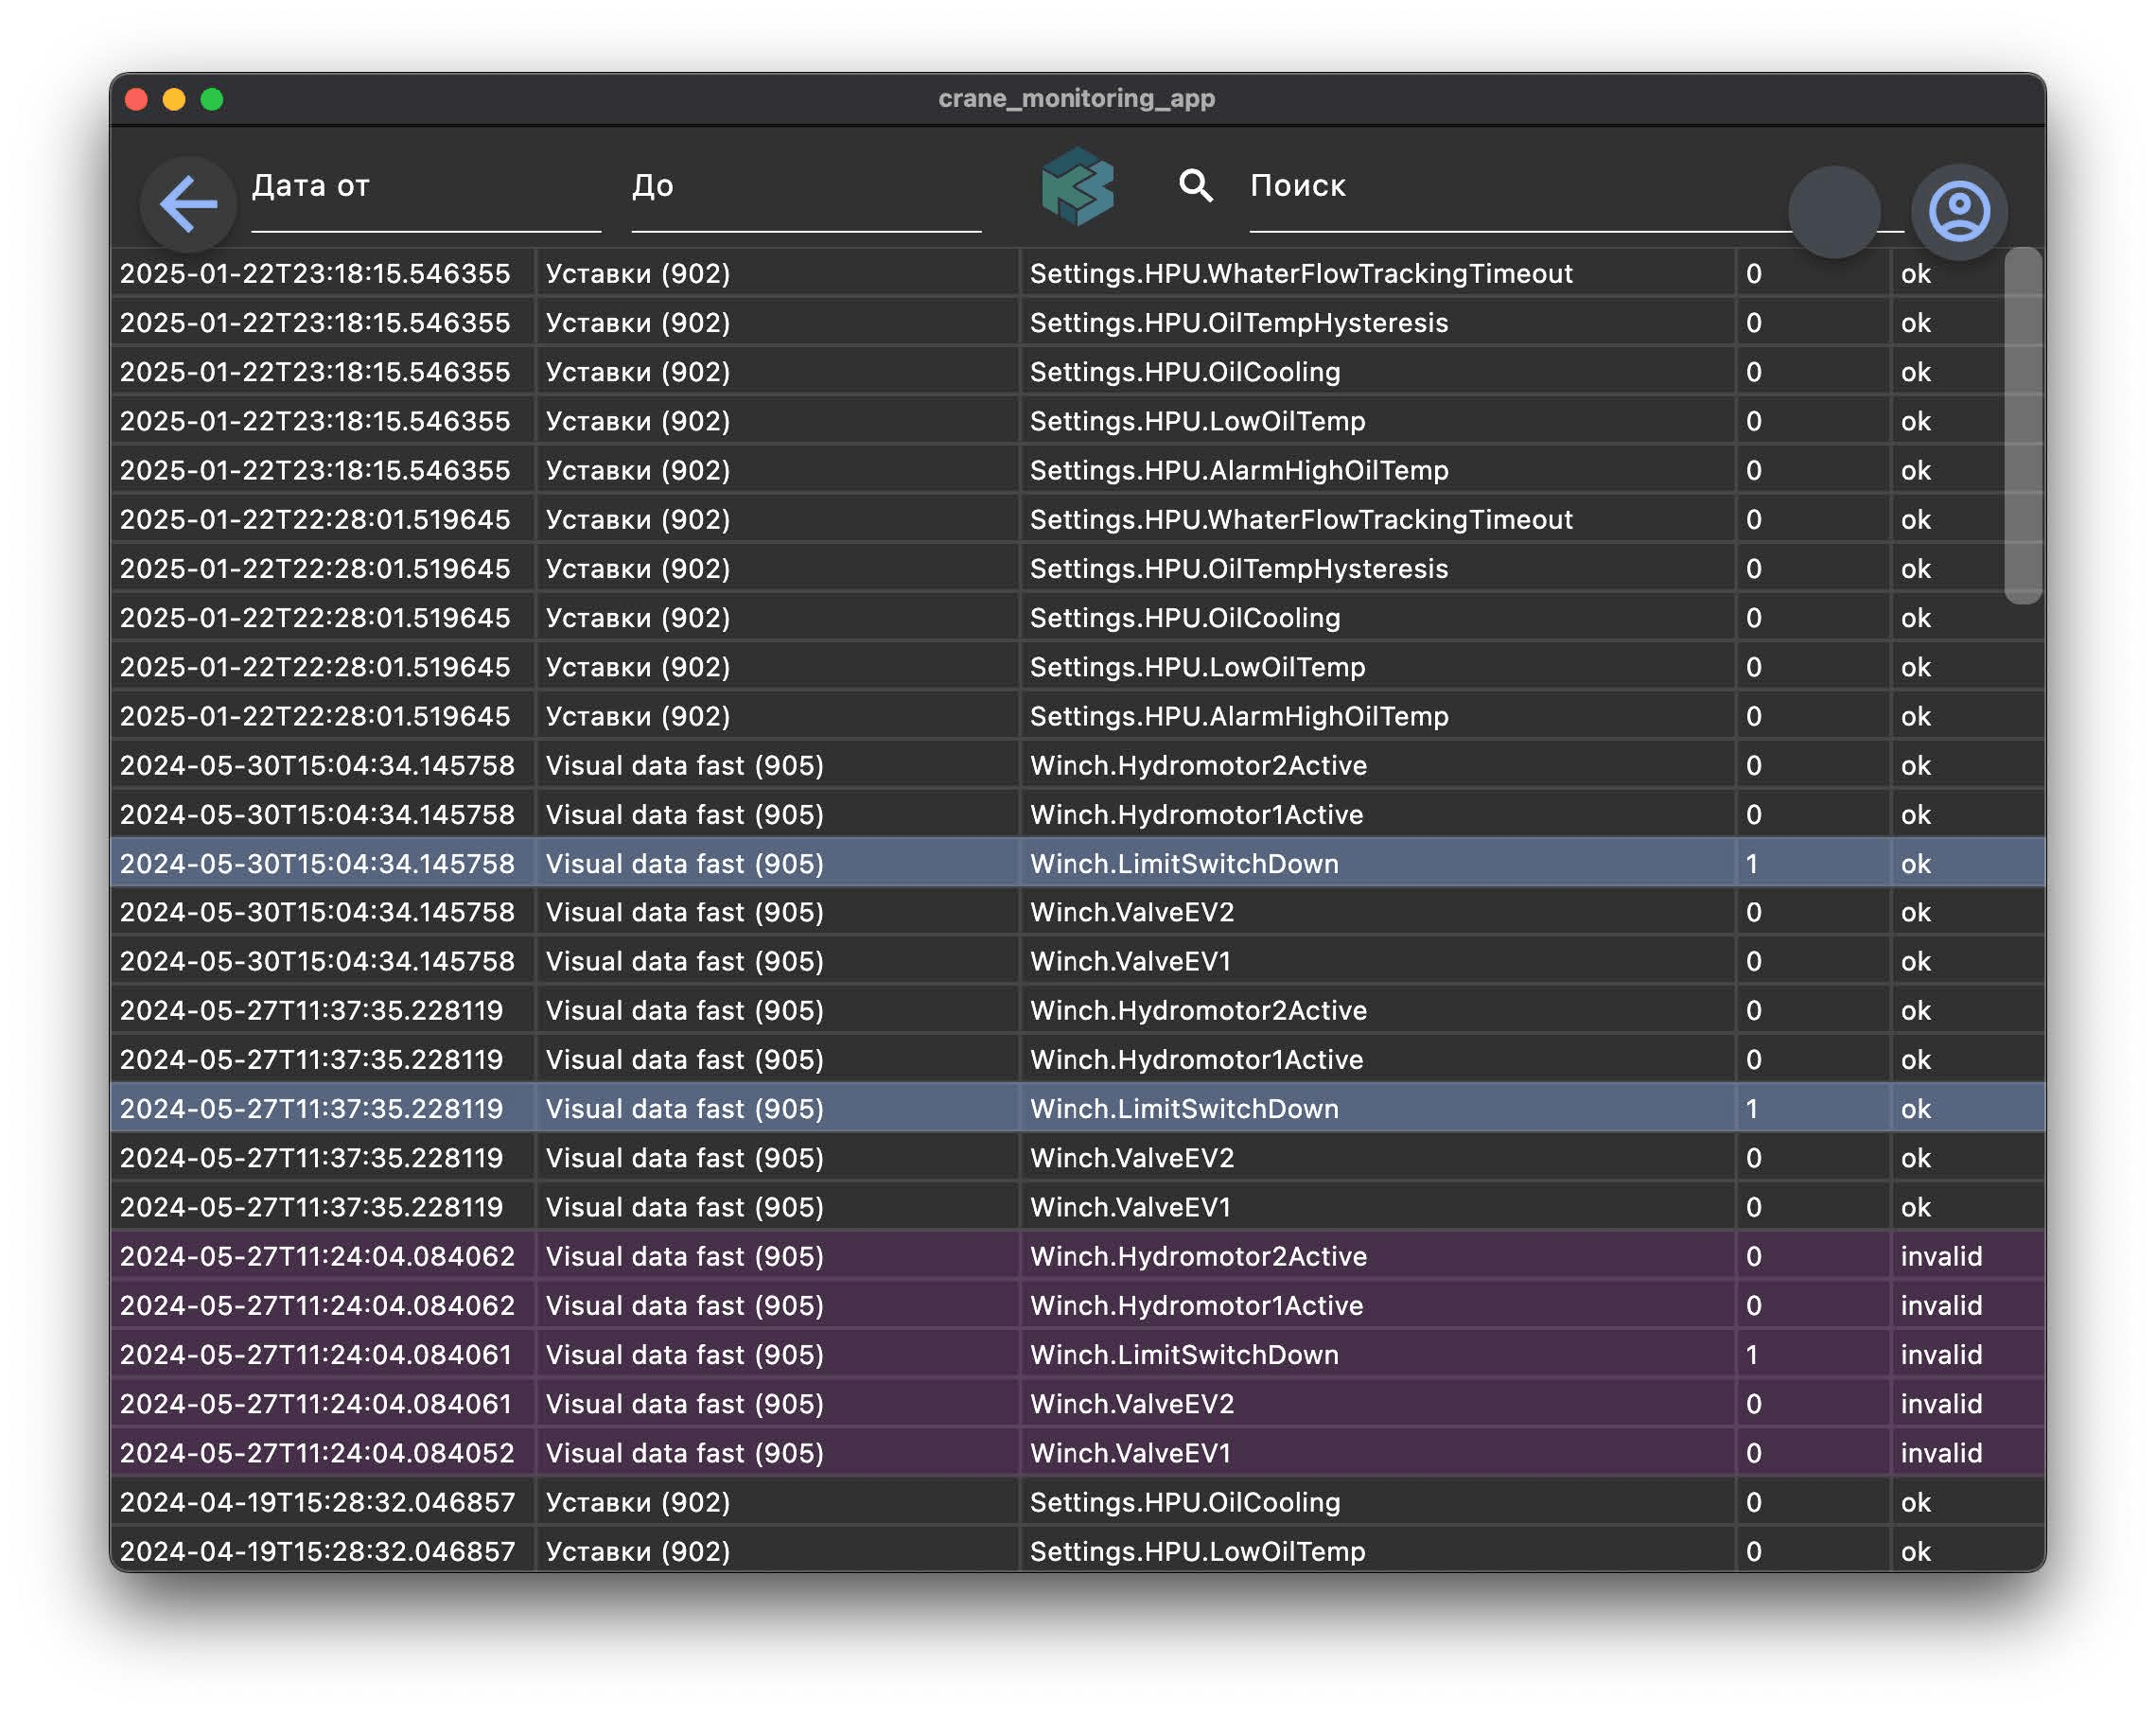This screenshot has height=1715, width=2156.
Task: Click Winch.ValveEV2 at 15:04:34
Action: 1132,912
